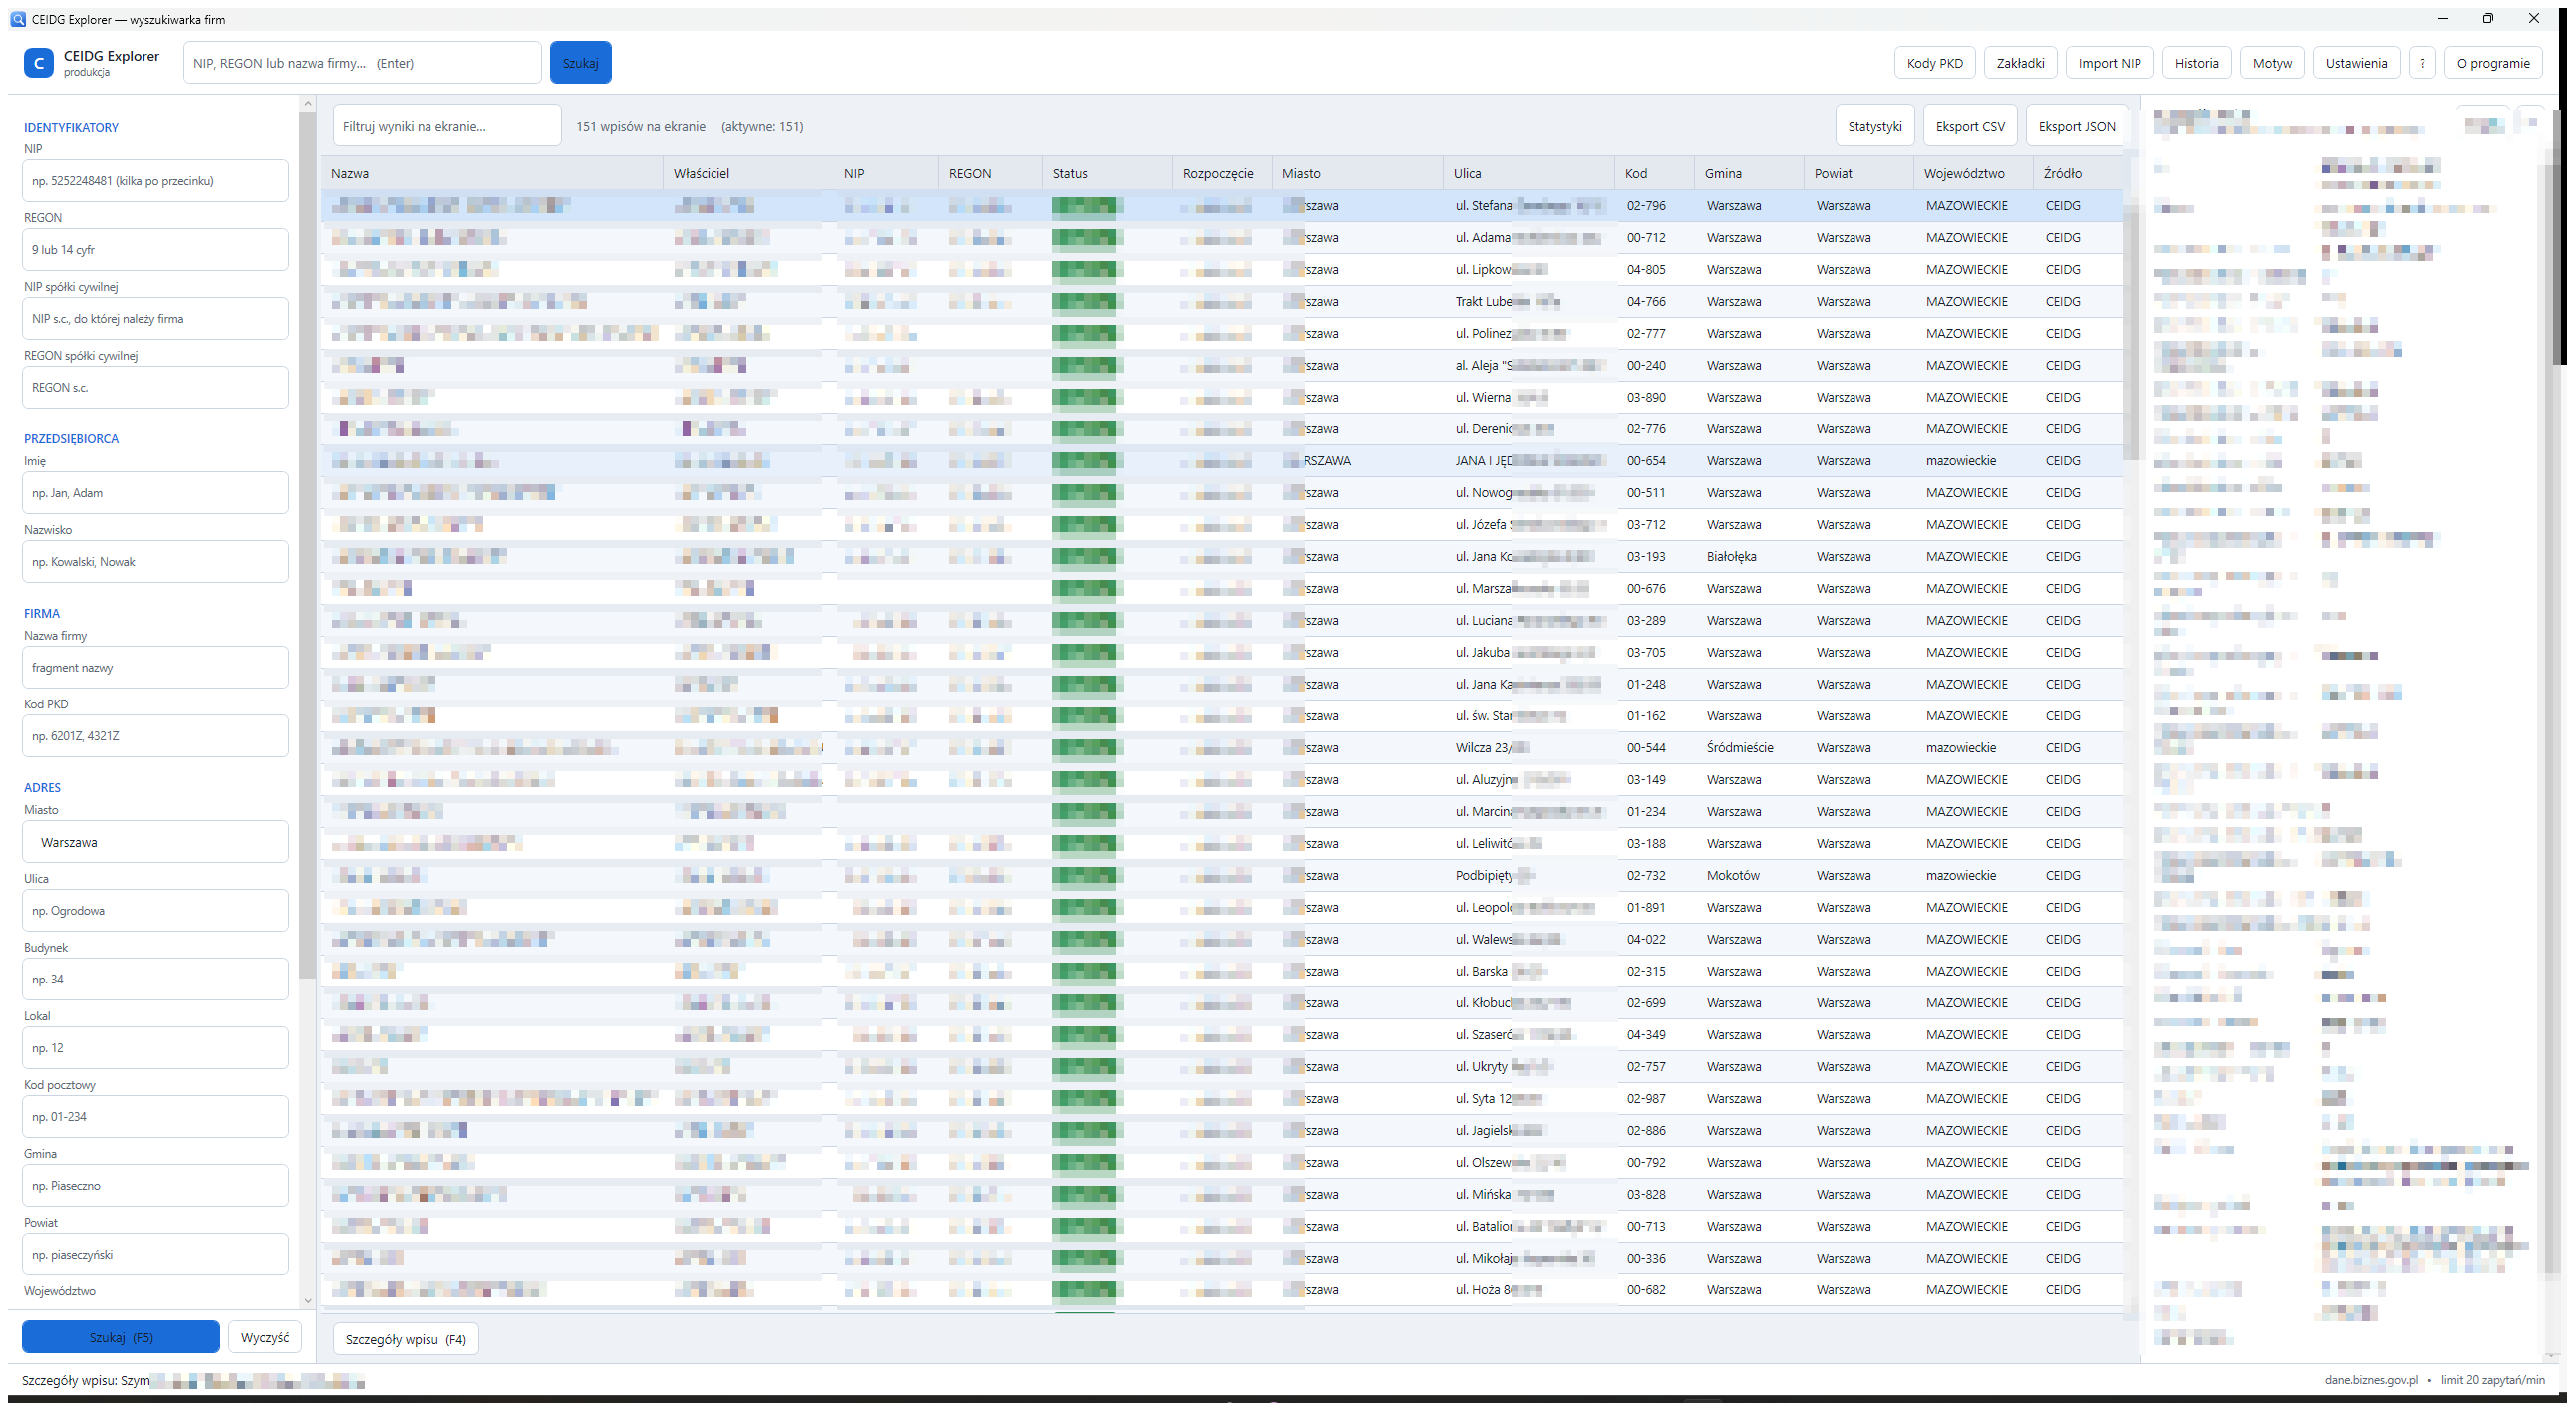The width and height of the screenshot is (2567, 1403).
Task: Click the sidebar scroll down arrow
Action: pos(307,1300)
